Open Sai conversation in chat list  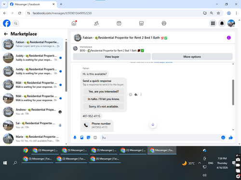coord(32,125)
